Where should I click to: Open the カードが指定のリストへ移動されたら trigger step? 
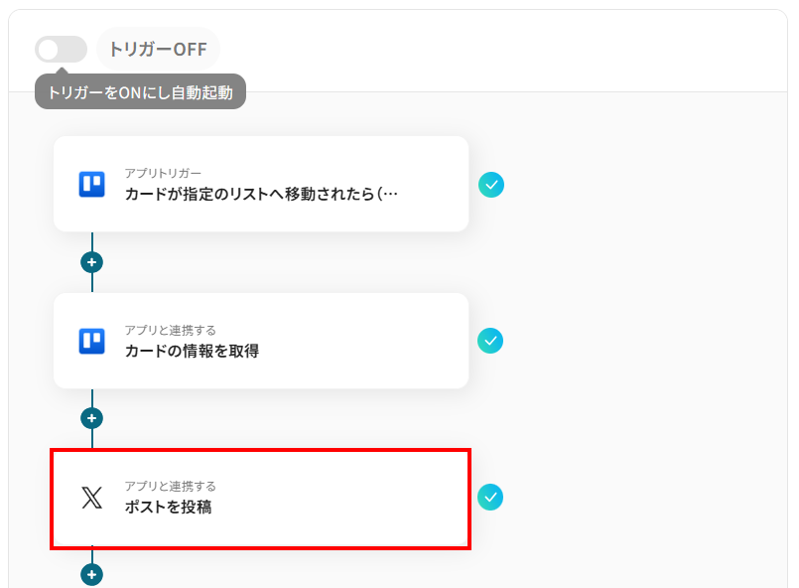(x=261, y=184)
